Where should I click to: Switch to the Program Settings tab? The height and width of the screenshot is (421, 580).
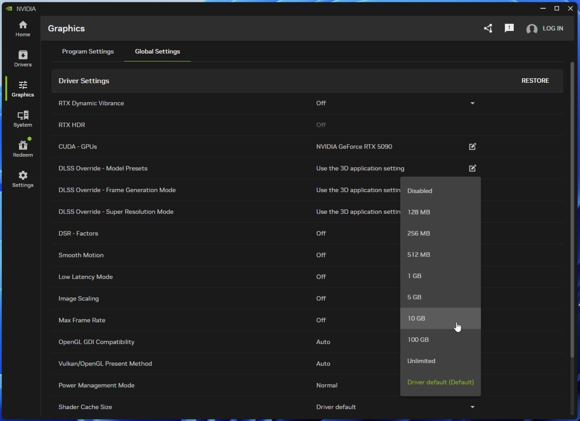(88, 51)
